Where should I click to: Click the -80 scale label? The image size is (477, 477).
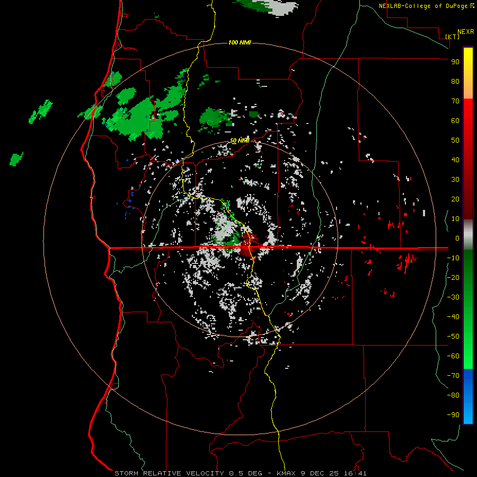[x=453, y=395]
